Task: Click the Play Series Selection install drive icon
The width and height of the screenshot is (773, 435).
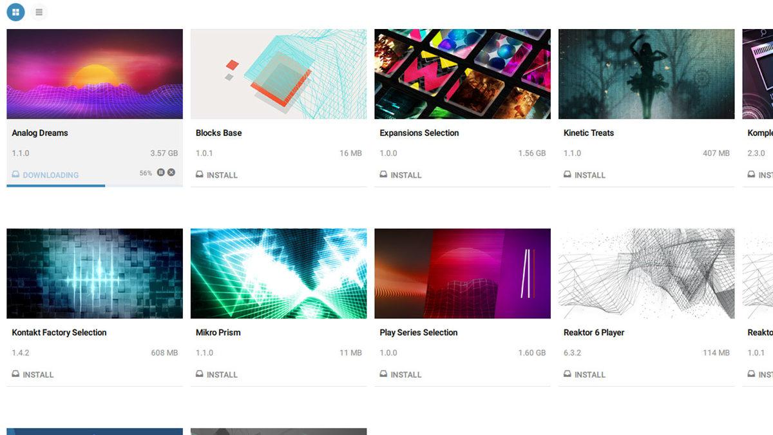Action: click(383, 374)
